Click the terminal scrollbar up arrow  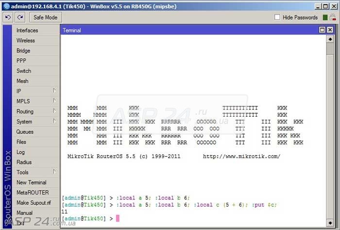[330, 39]
